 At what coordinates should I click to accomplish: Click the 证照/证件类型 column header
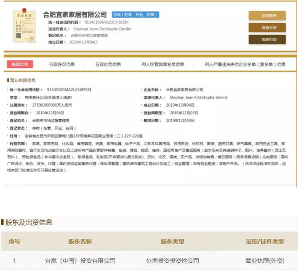pyautogui.click(x=265, y=241)
